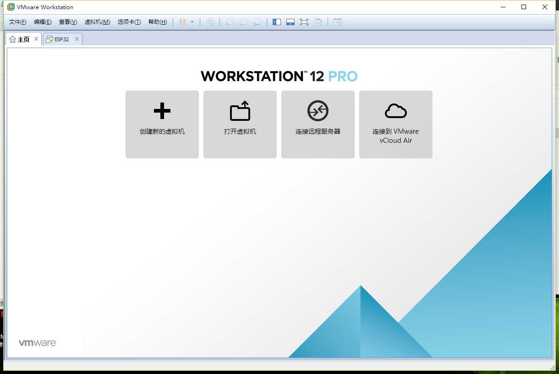This screenshot has width=559, height=374.
Task: Click the full screen mode icon
Action: (x=304, y=22)
